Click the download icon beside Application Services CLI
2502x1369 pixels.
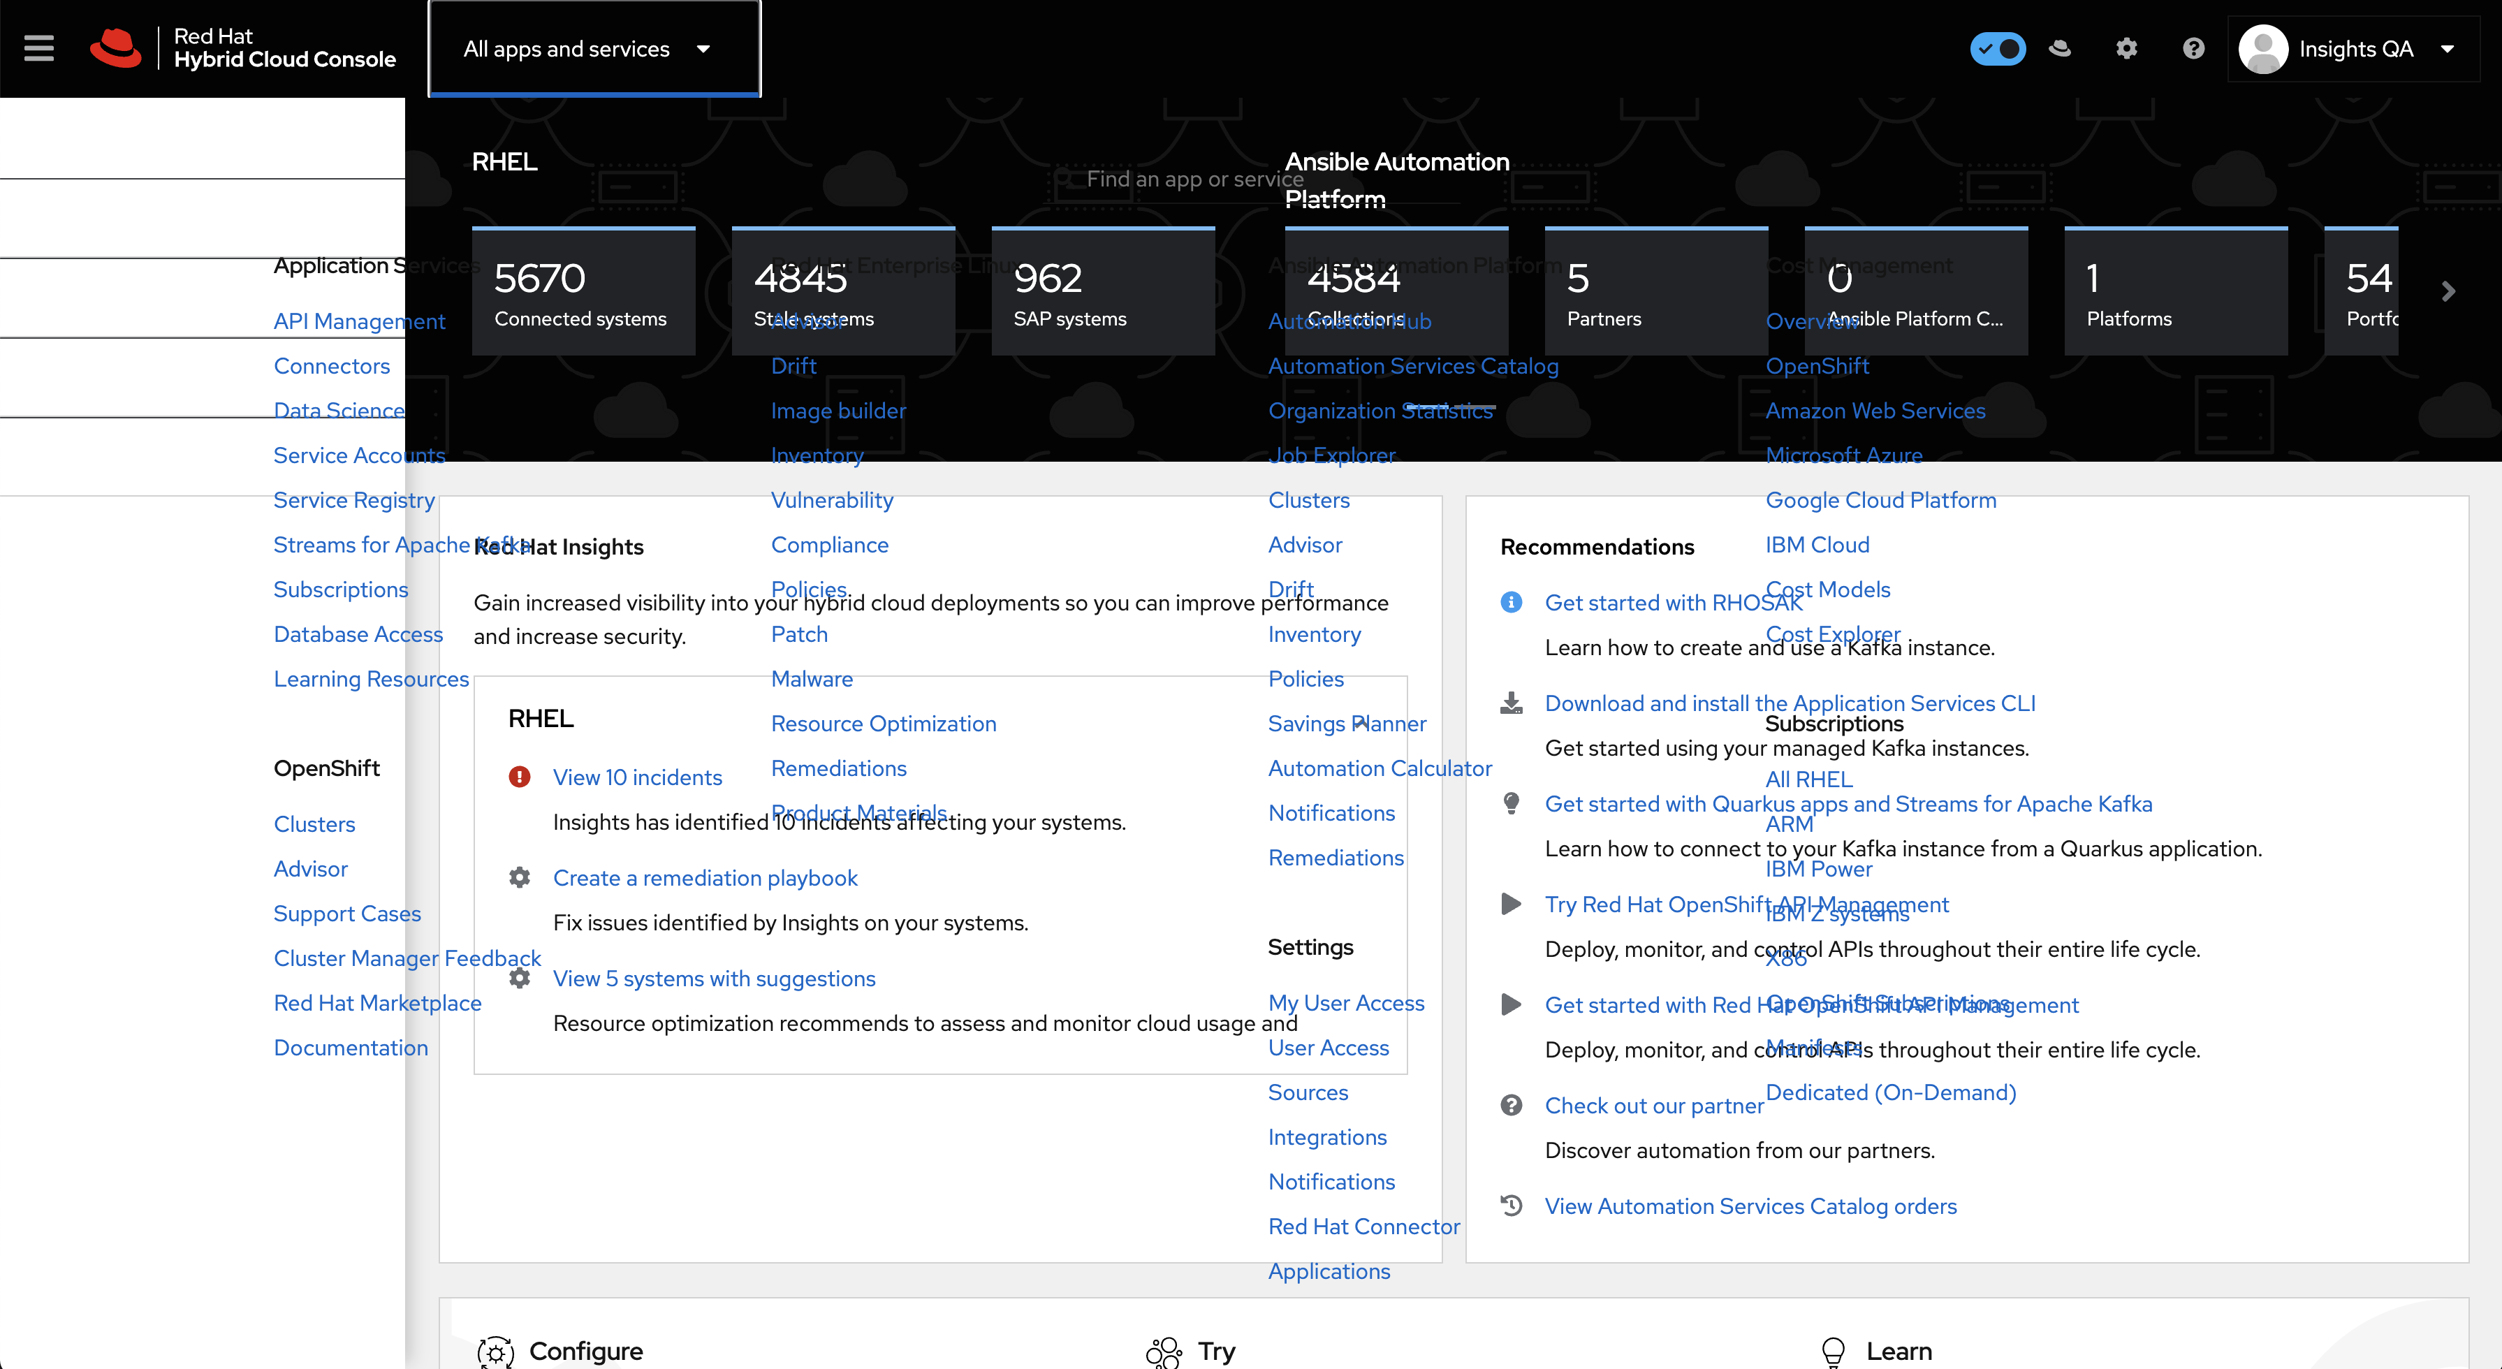click(x=1512, y=703)
